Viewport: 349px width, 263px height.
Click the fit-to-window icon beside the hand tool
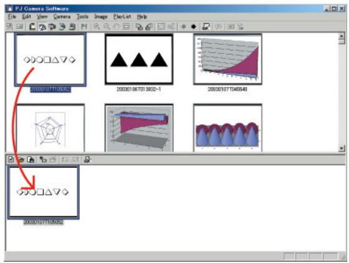[127, 27]
